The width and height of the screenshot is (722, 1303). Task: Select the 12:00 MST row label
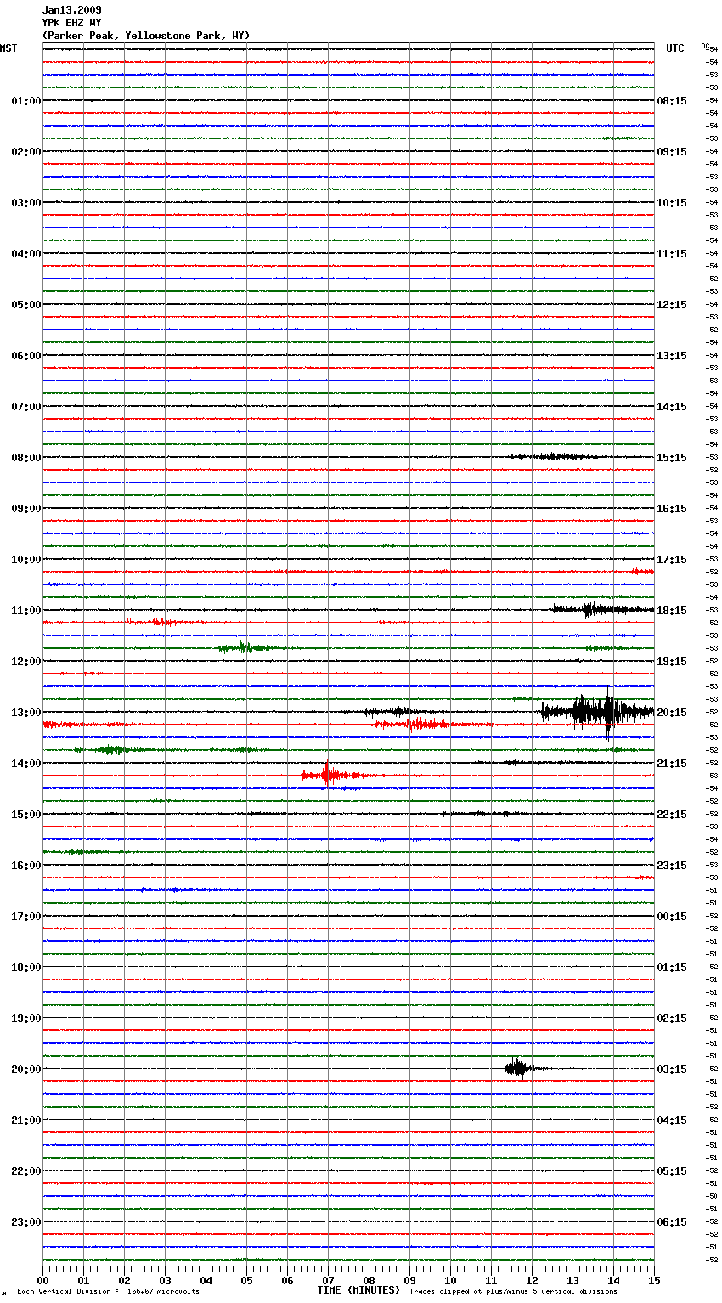coord(26,662)
